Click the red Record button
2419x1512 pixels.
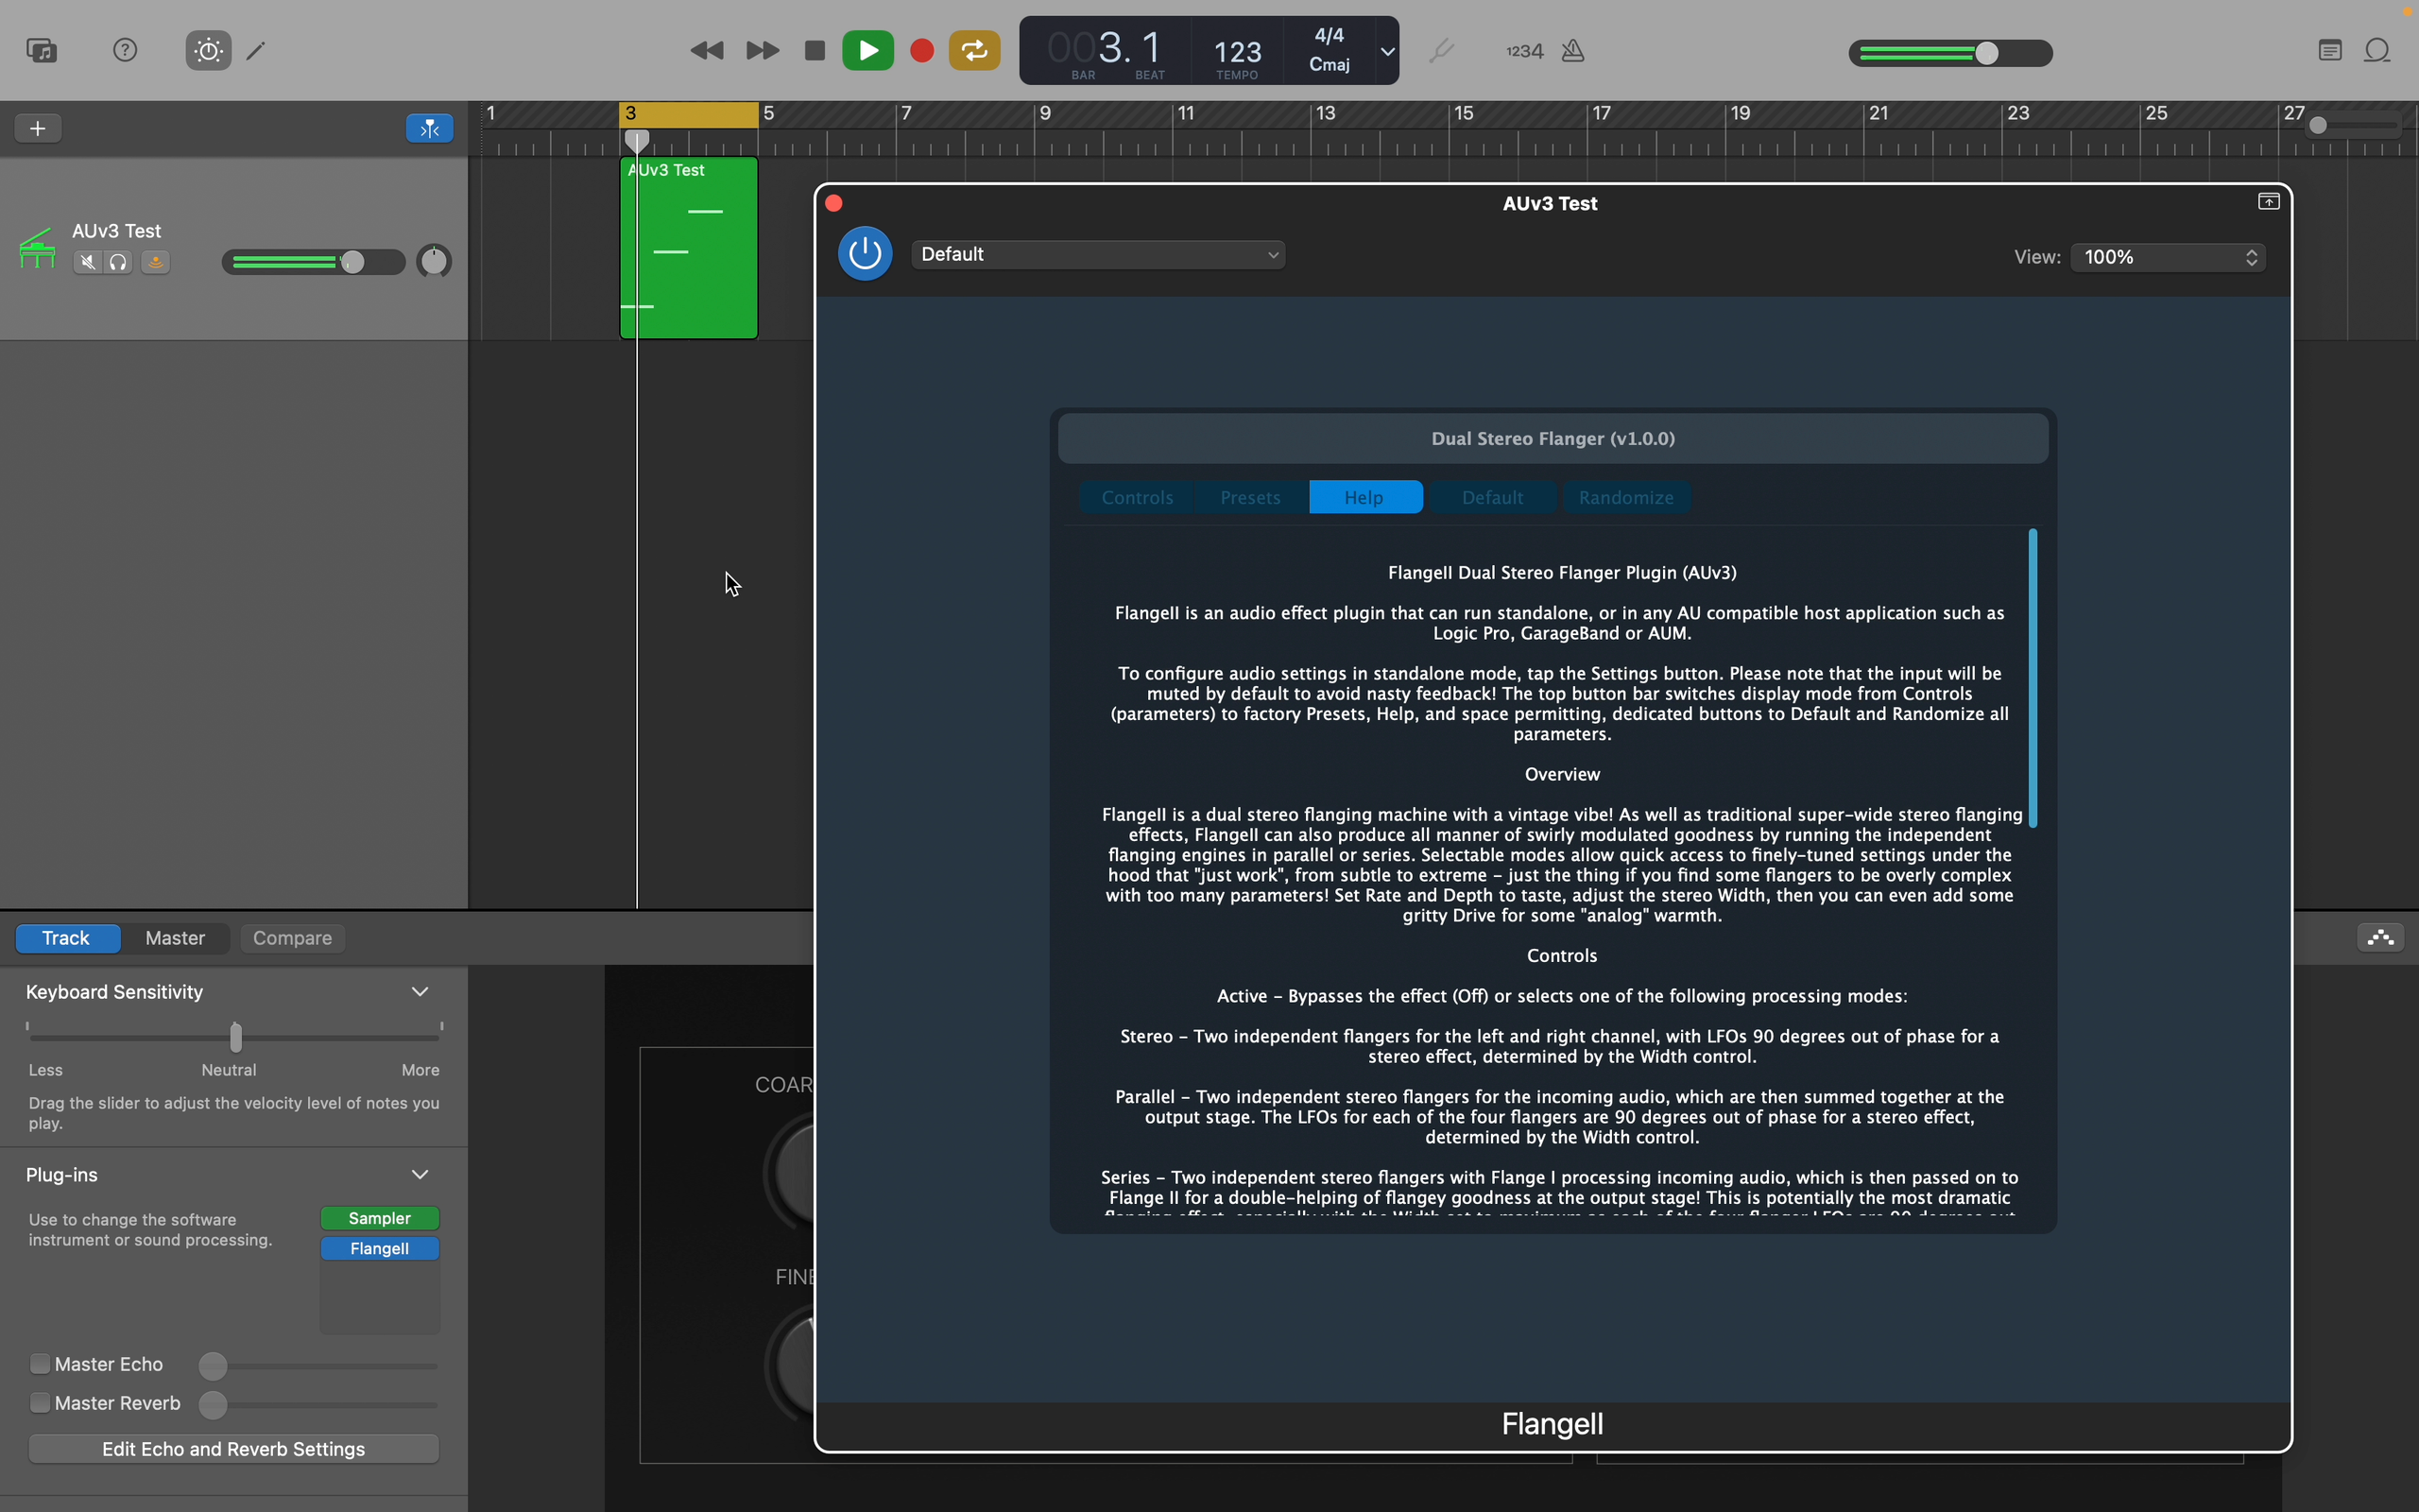(921, 51)
